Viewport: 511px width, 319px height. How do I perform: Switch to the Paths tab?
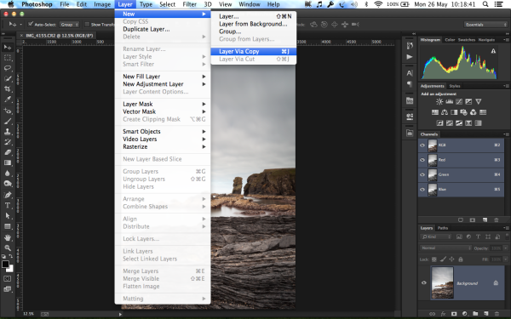443,228
